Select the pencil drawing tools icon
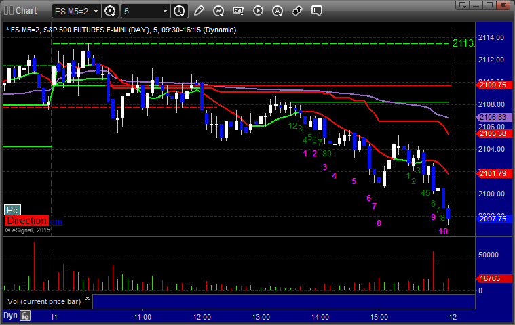515x325 pixels. click(x=199, y=11)
